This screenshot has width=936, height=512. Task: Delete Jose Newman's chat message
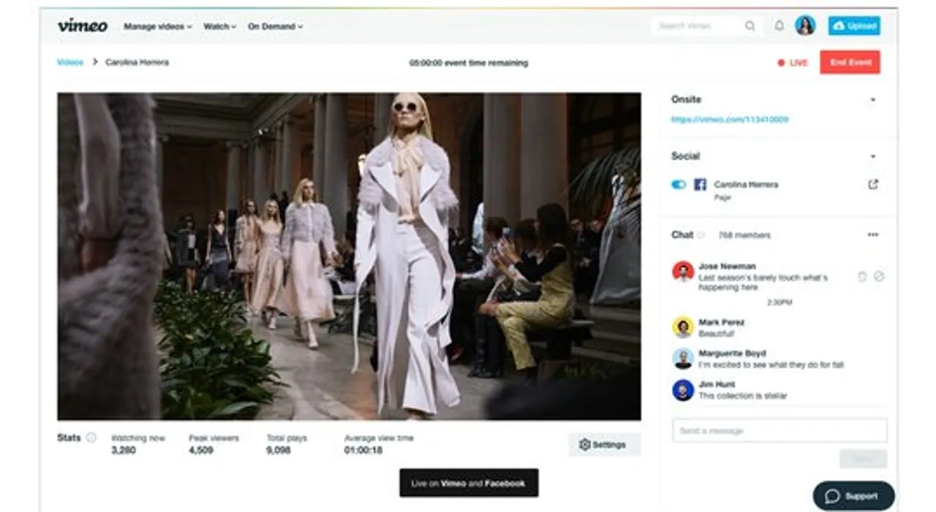pos(862,277)
